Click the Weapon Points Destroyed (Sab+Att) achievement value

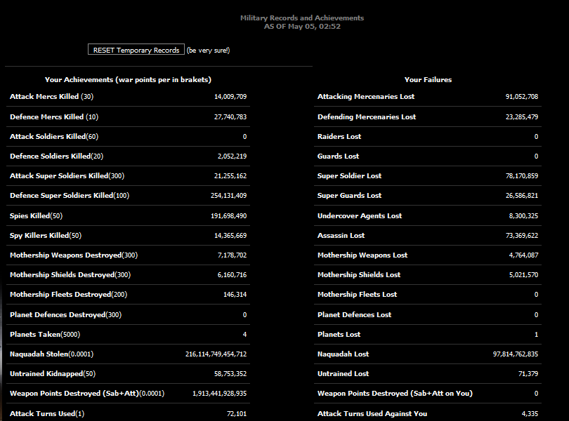[x=219, y=394]
